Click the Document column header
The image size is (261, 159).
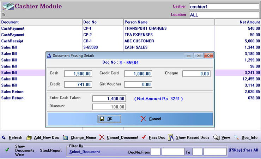pos(41,22)
